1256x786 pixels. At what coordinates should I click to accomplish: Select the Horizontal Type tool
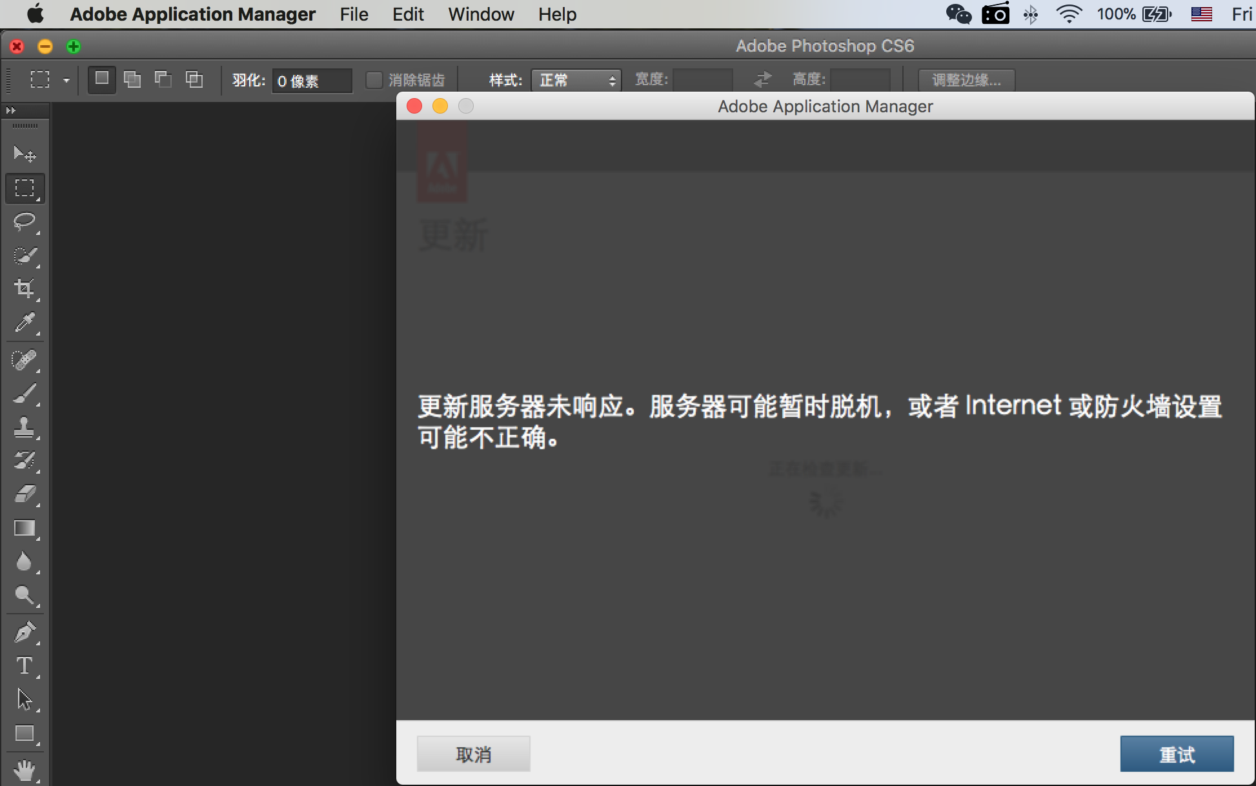point(25,665)
